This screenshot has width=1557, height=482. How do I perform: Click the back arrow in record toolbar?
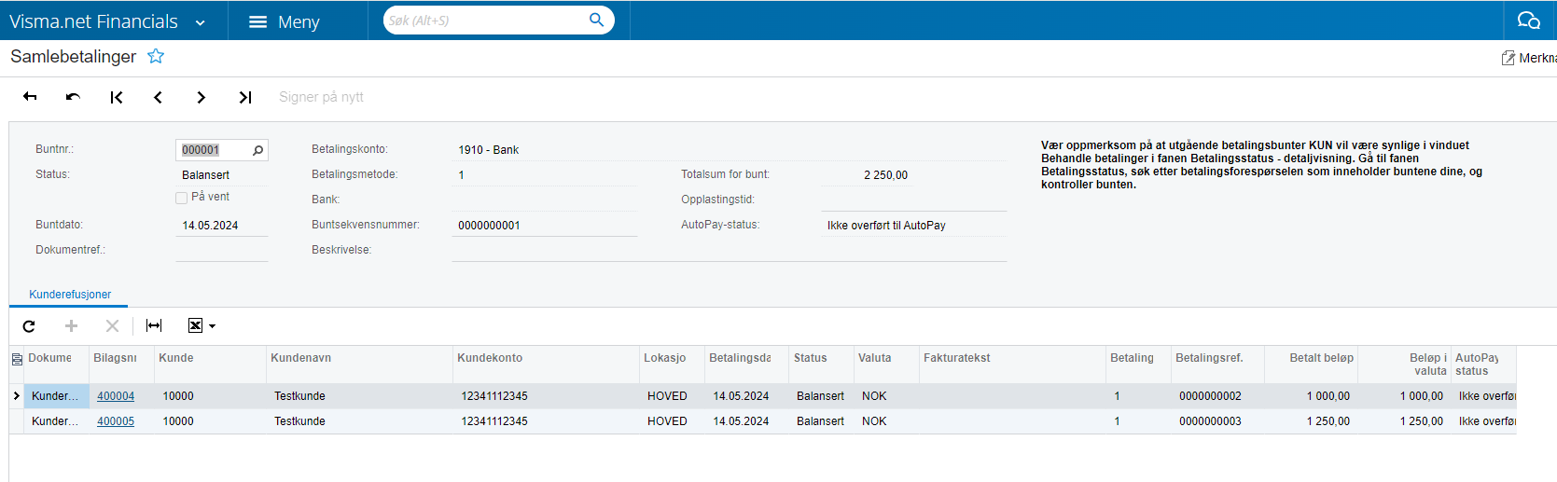[30, 97]
